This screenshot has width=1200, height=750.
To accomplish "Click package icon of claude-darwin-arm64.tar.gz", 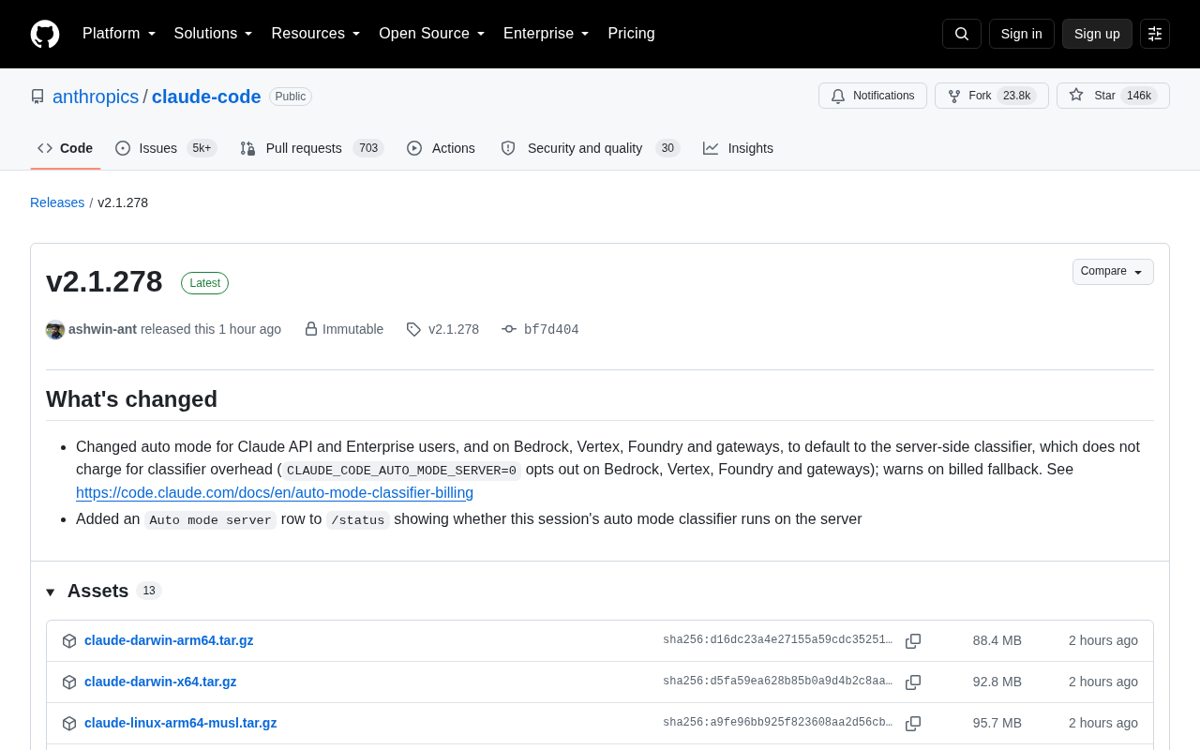I will point(69,641).
